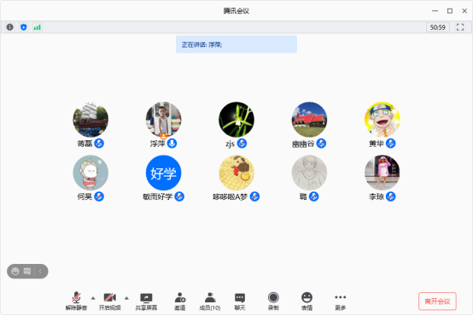Viewport: 473px width, 316px height.
Task: Start recording (录制)
Action: click(x=273, y=301)
